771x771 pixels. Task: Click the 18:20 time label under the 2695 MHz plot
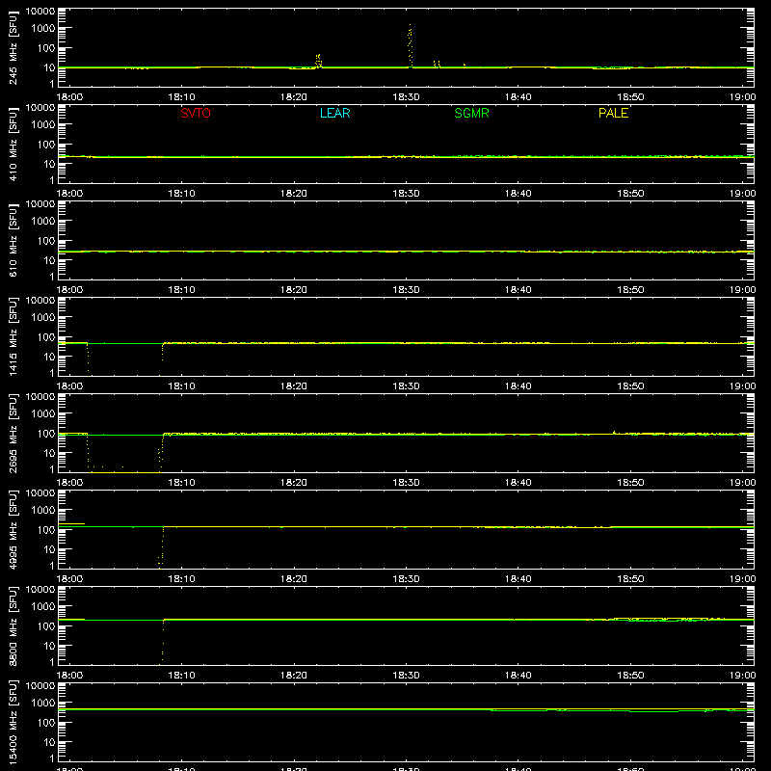click(294, 483)
